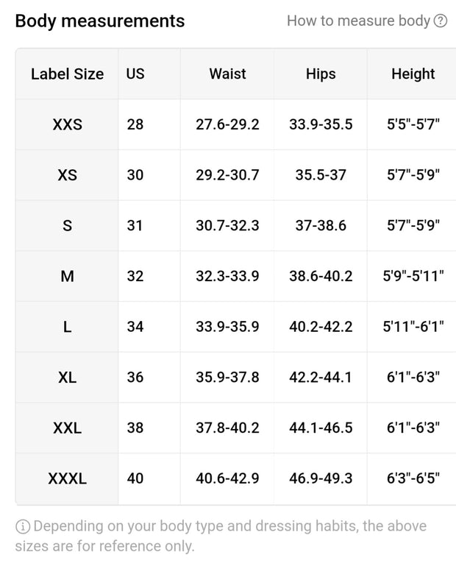Screen dimensions: 456x566
Task: Click the info icon beside the disclaimer
Action: click(x=22, y=526)
